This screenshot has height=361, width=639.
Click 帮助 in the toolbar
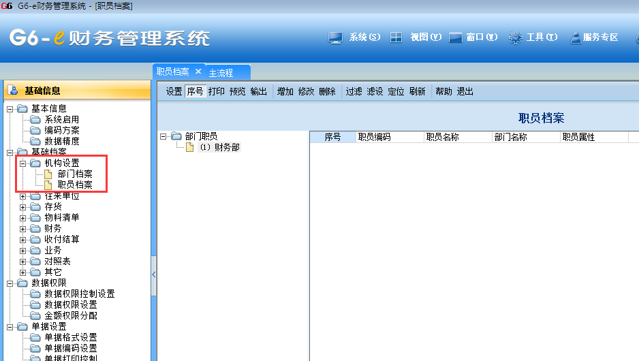pyautogui.click(x=443, y=91)
